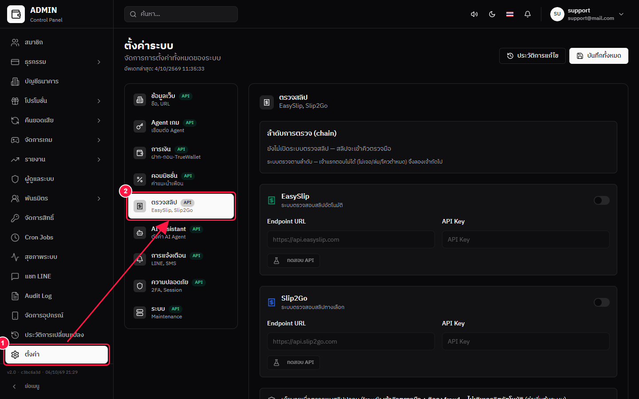Open the Agent เกม settings section
639x399 pixels.
pyautogui.click(x=181, y=126)
